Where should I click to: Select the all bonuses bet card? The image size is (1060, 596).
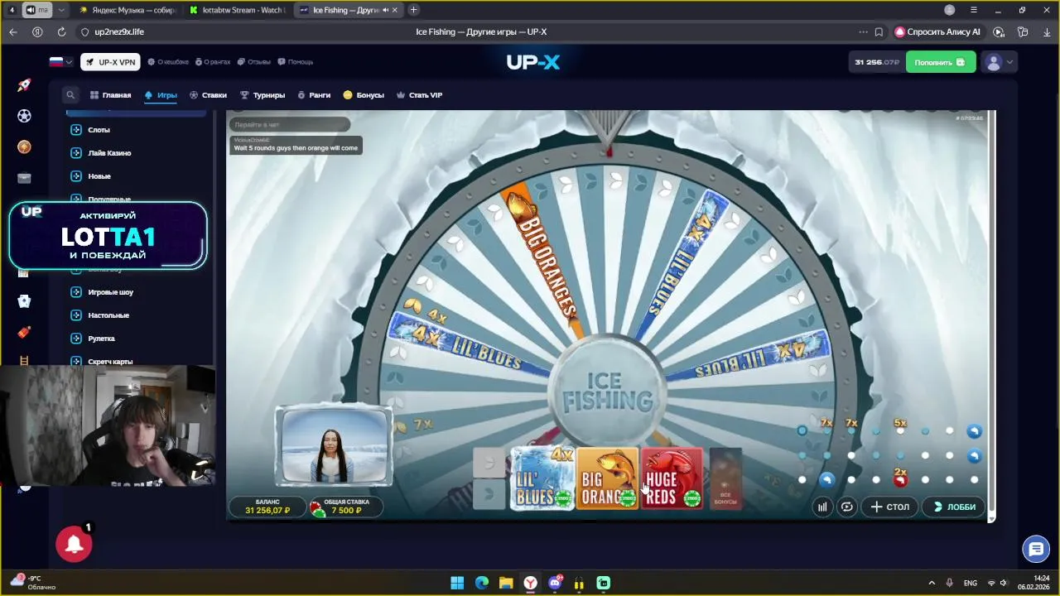[x=725, y=478]
